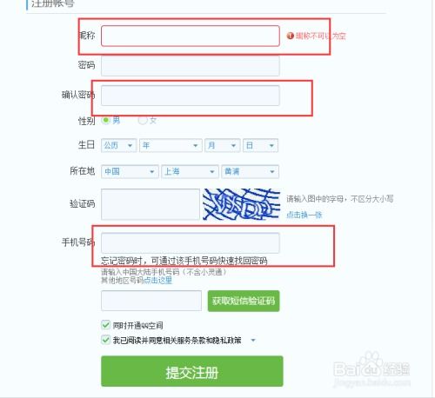Toggle the service terms agreement checkbox
The width and height of the screenshot is (435, 398).
click(x=105, y=340)
